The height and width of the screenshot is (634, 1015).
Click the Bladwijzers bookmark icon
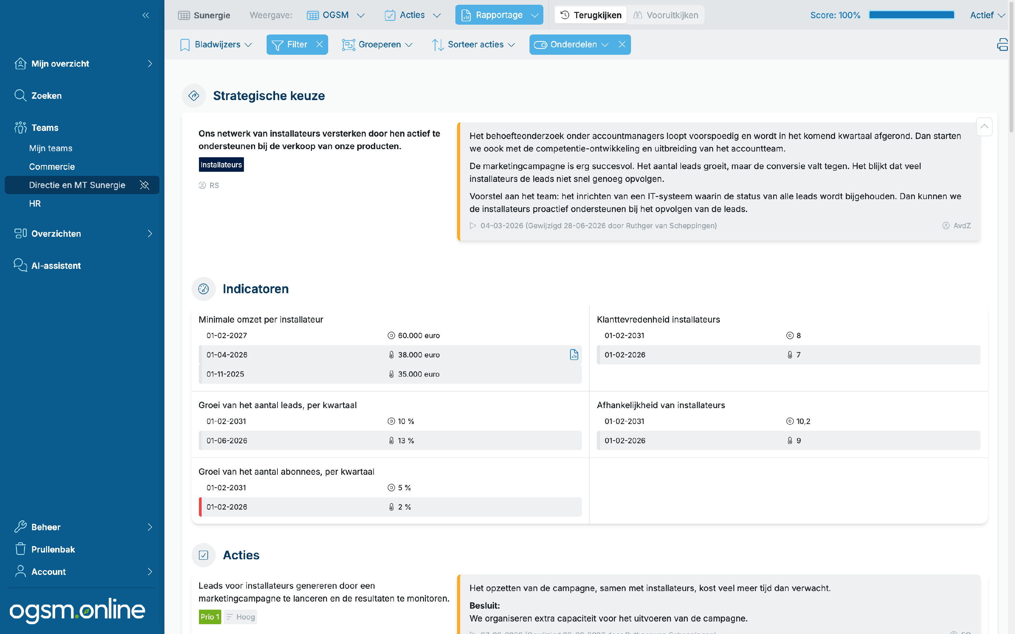coord(184,45)
